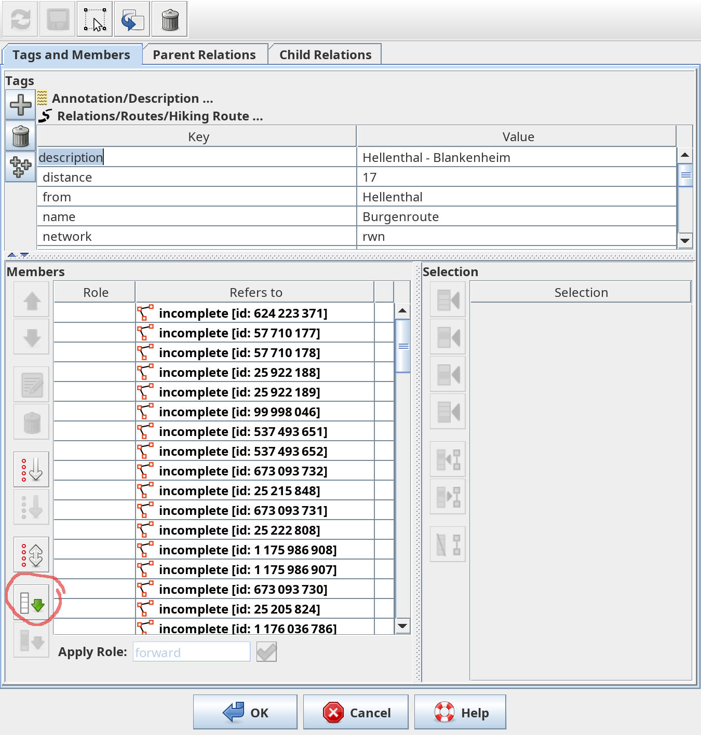This screenshot has width=701, height=735.
Task: Switch to the Child Relations tab
Action: (326, 55)
